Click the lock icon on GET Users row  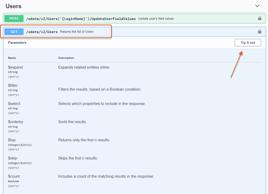(x=259, y=31)
